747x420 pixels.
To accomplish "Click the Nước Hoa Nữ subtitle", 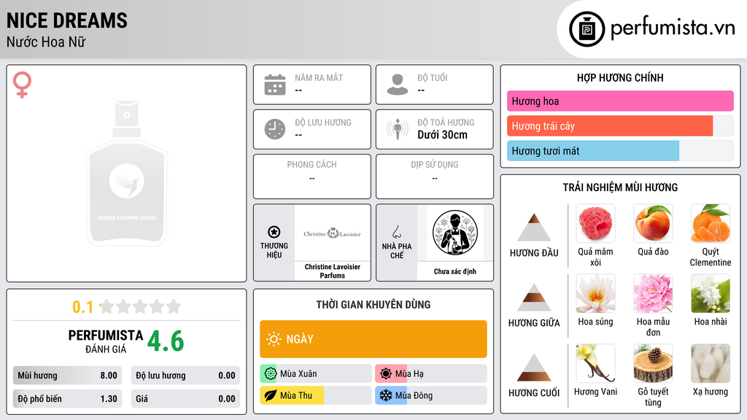I will [x=46, y=42].
